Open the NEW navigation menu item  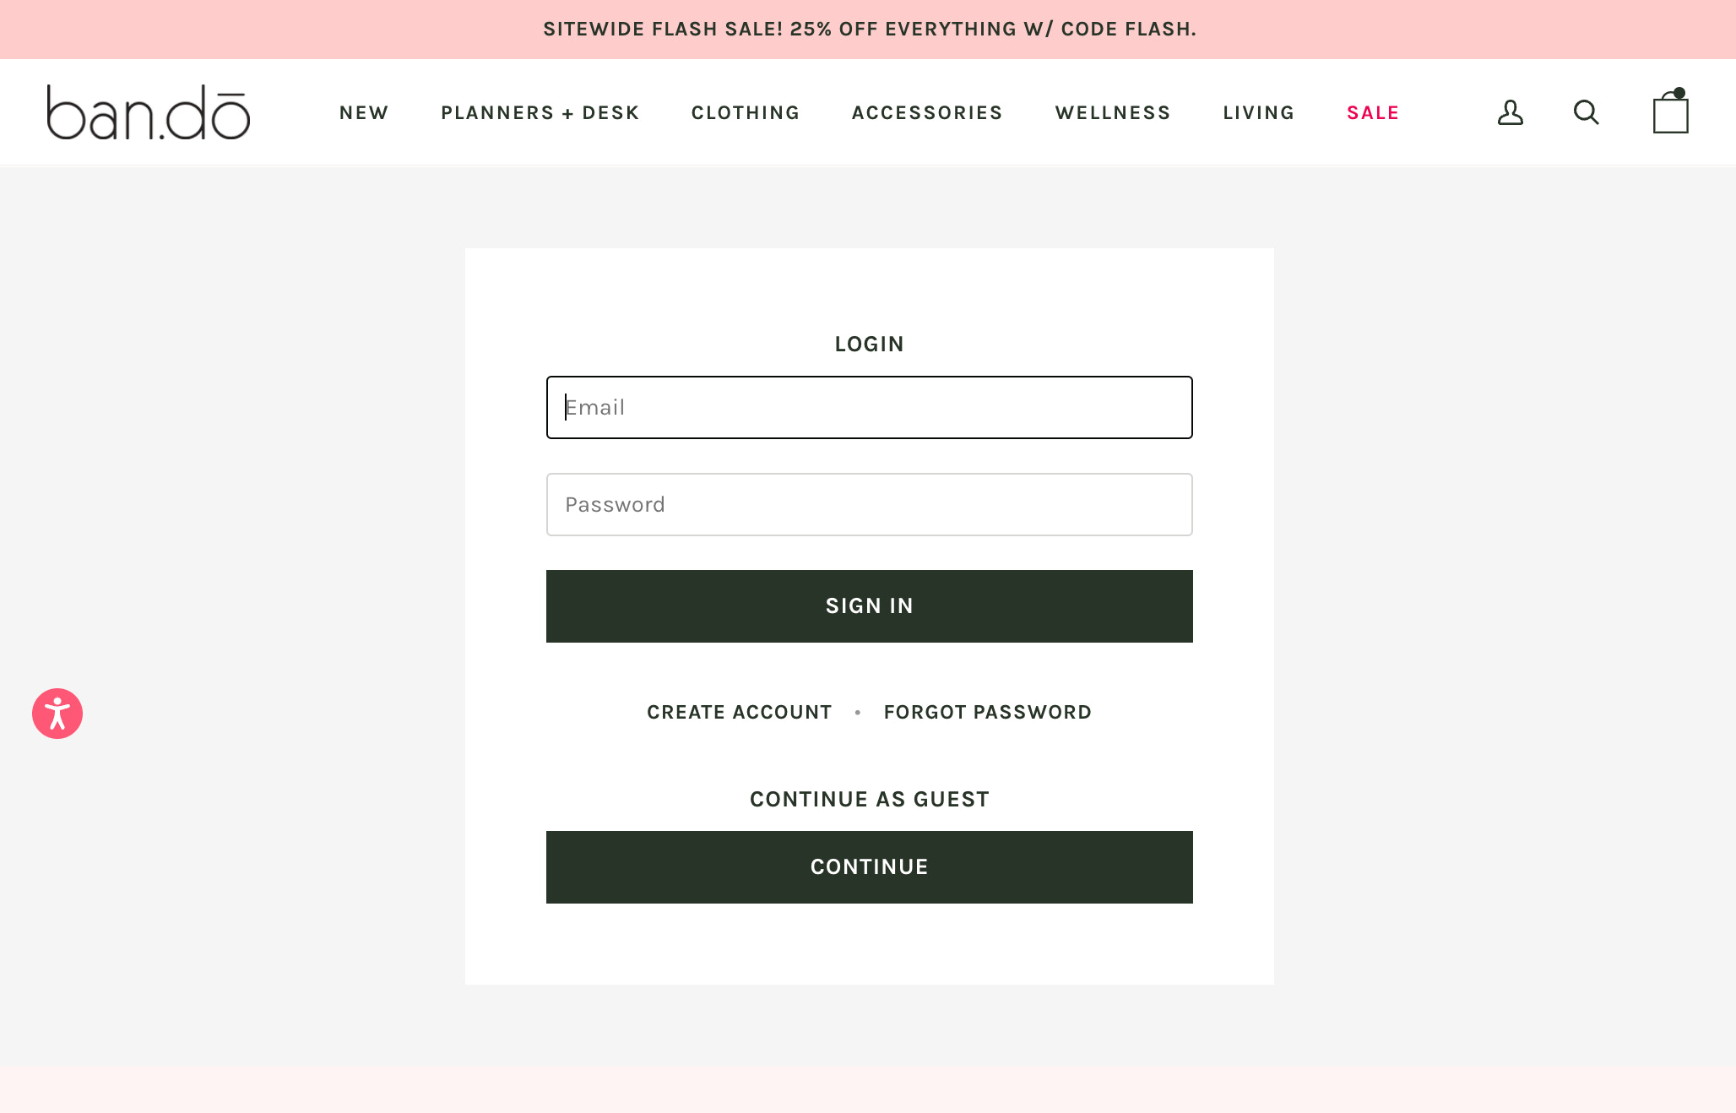pos(363,111)
